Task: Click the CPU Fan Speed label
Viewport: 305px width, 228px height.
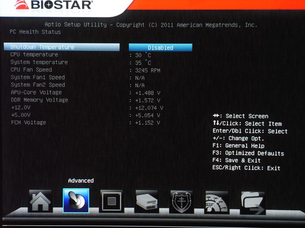Action: (31, 69)
